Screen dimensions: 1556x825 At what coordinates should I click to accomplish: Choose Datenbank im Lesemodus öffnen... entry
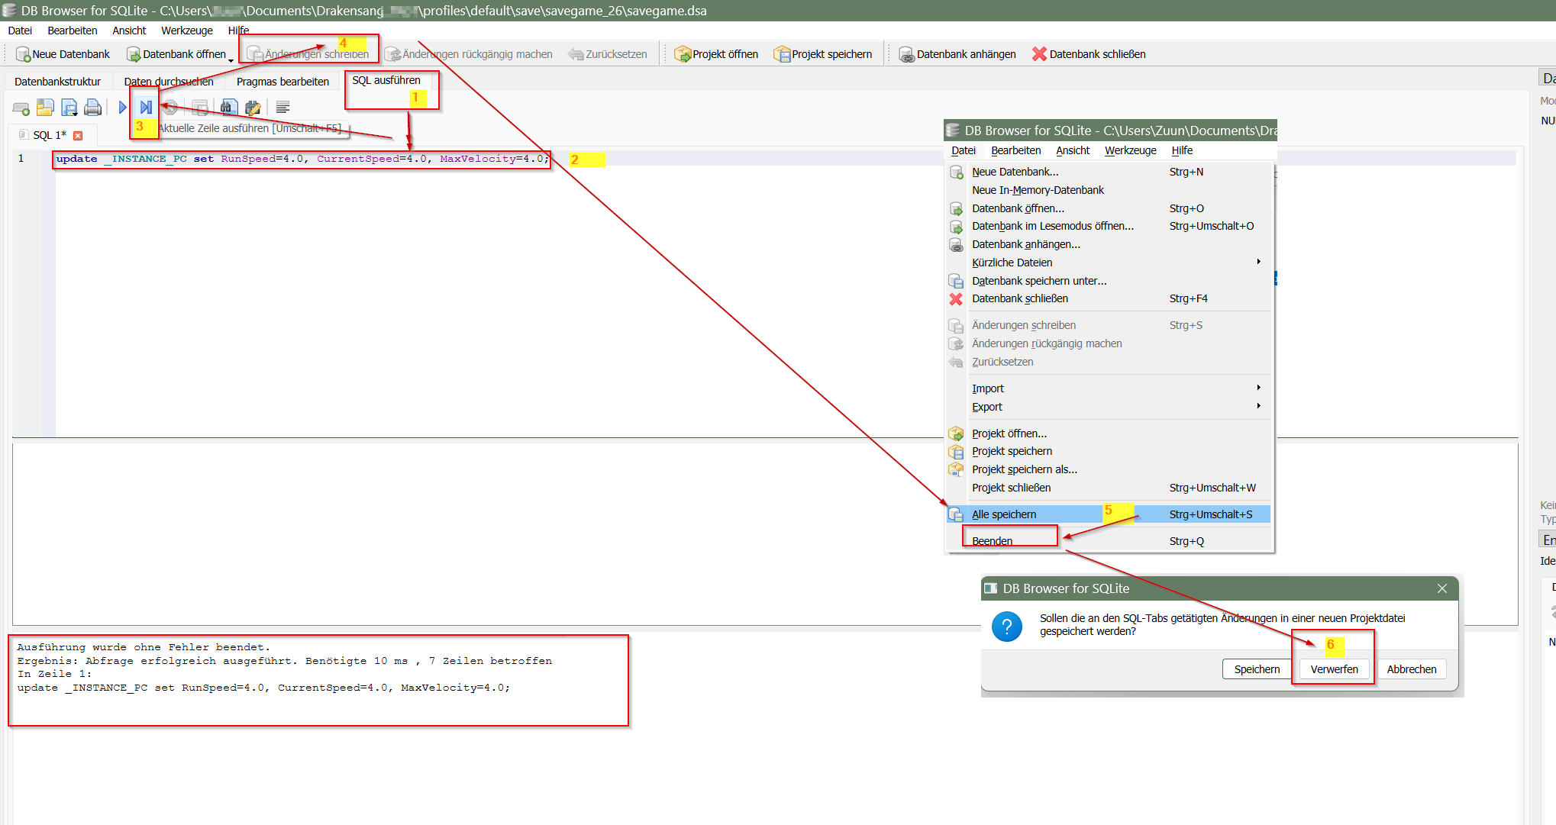point(1110,226)
